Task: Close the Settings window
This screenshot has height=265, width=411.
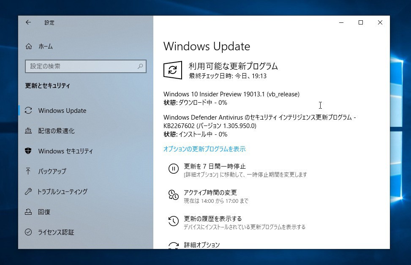Action: coord(380,22)
